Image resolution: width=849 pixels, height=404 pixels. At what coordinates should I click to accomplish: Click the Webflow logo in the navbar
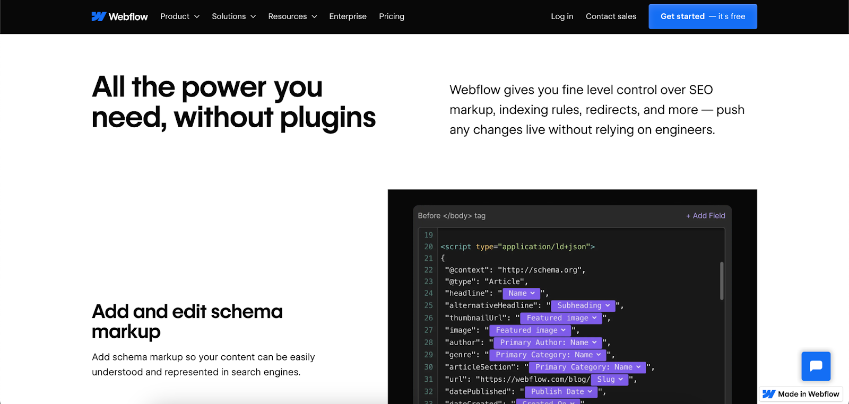click(119, 16)
